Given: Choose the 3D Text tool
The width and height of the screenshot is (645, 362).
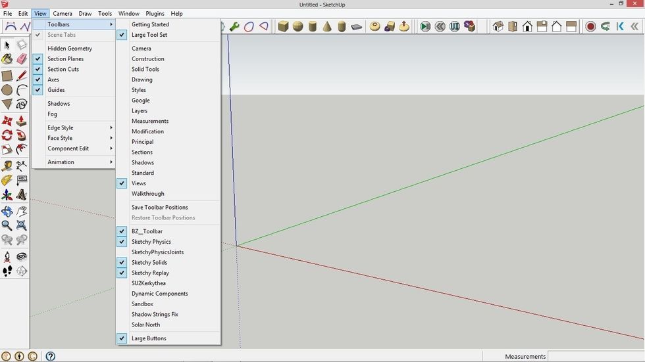Looking at the screenshot, I should pos(21,194).
